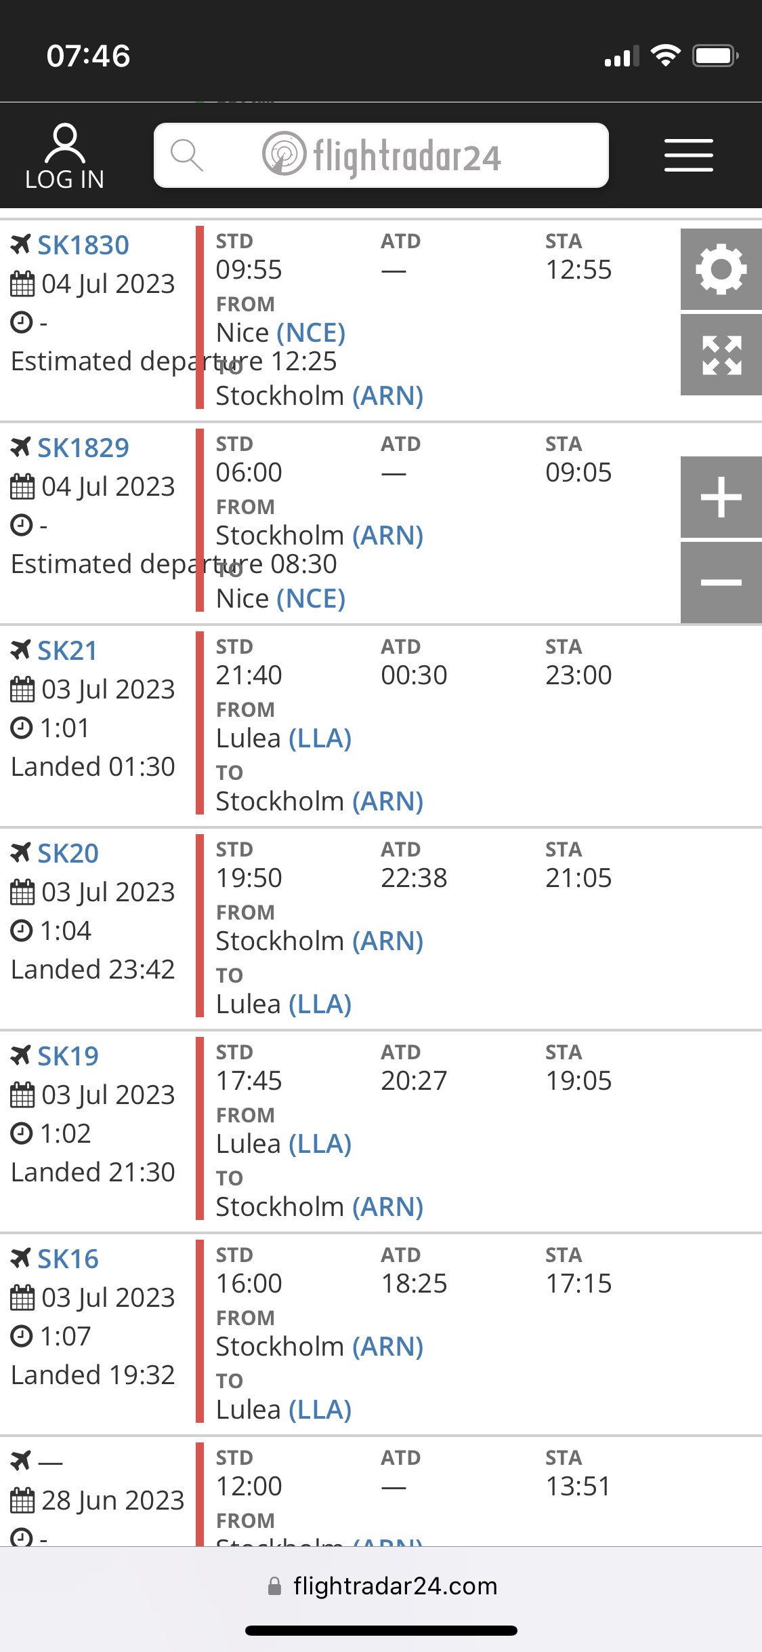Tap the magnifier search icon
The height and width of the screenshot is (1652, 762).
pyautogui.click(x=186, y=155)
